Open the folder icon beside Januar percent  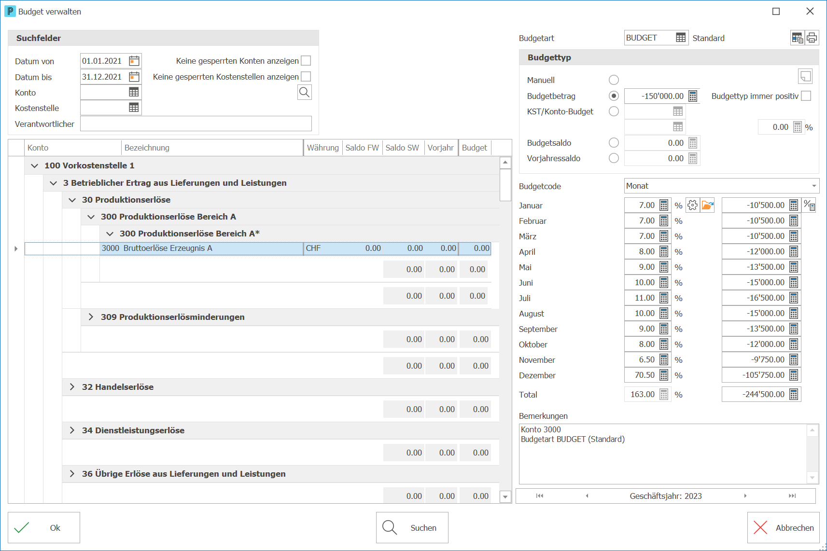(707, 205)
